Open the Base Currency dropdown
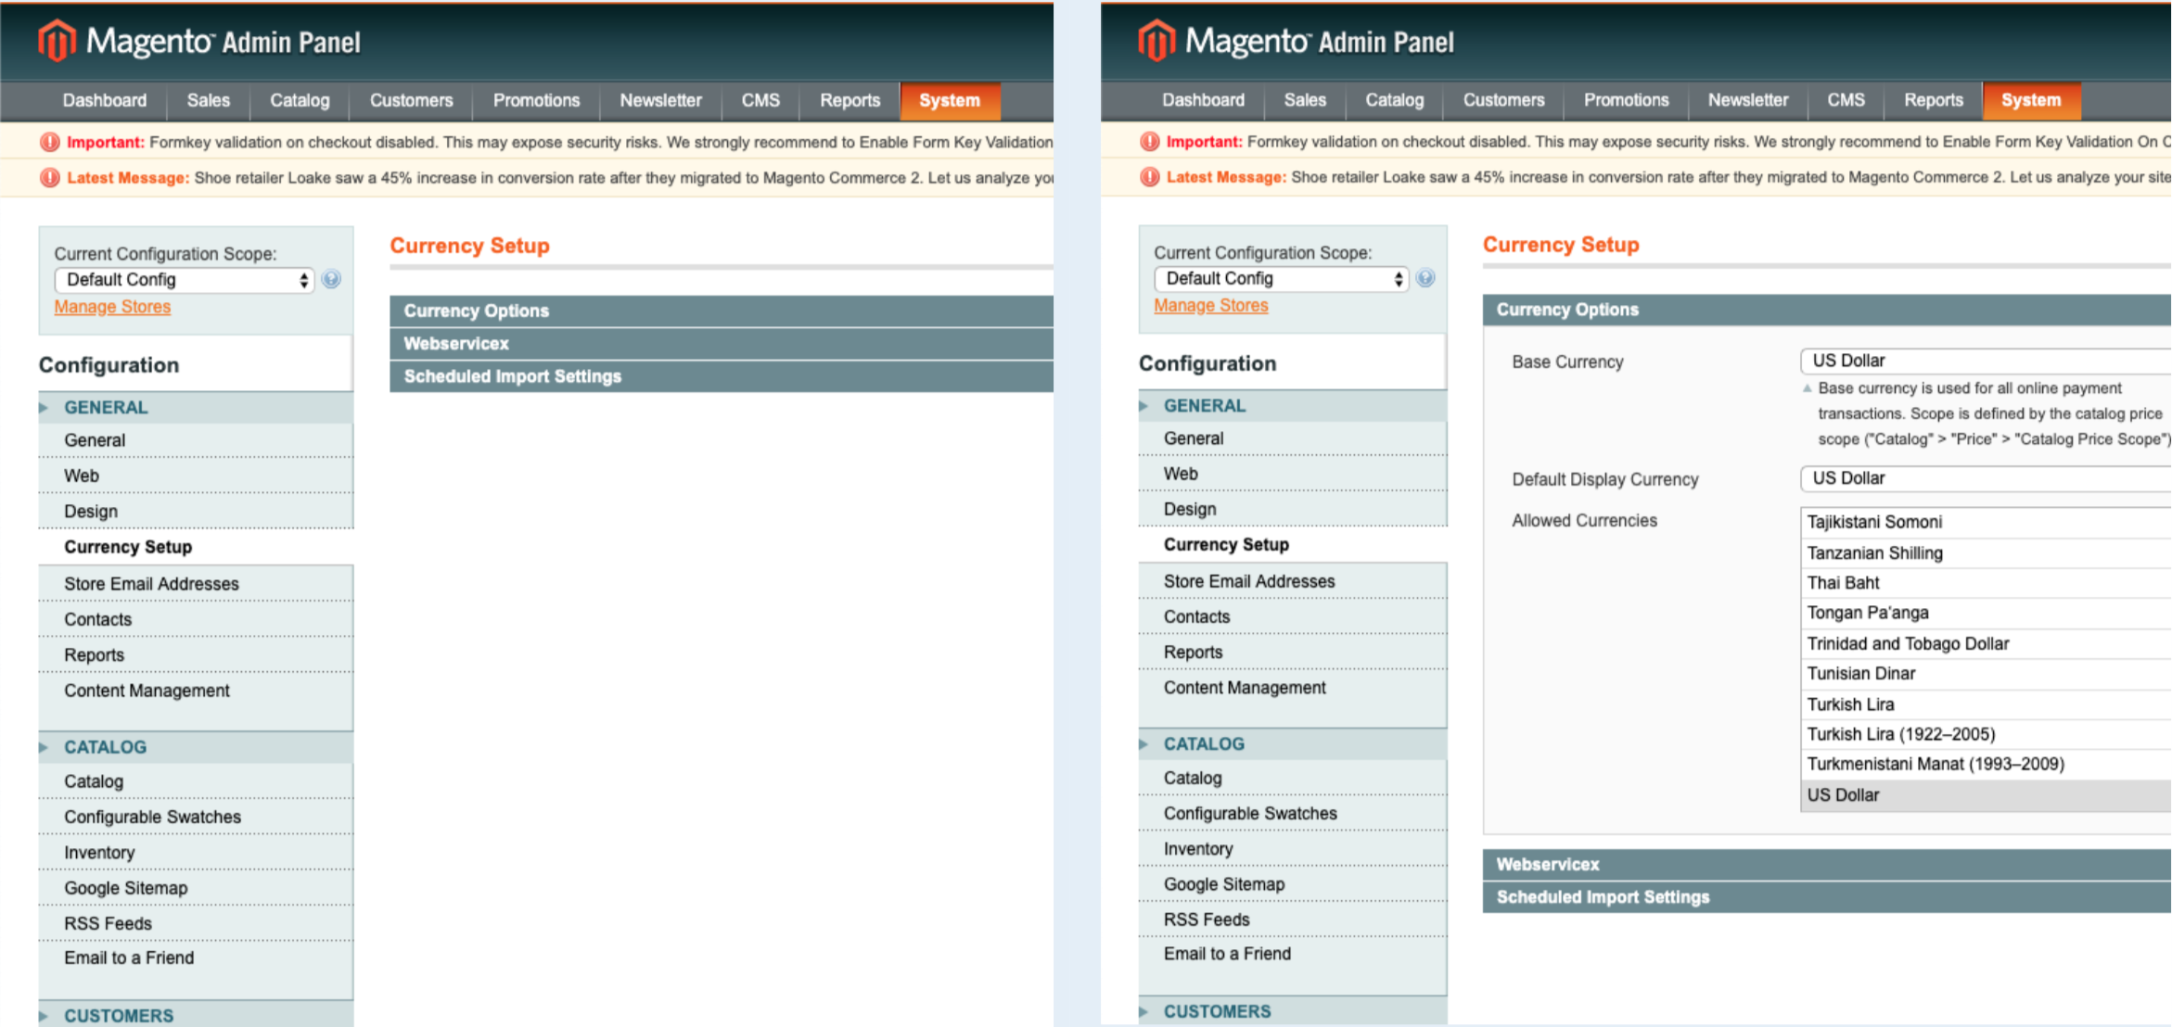 pyautogui.click(x=1985, y=361)
